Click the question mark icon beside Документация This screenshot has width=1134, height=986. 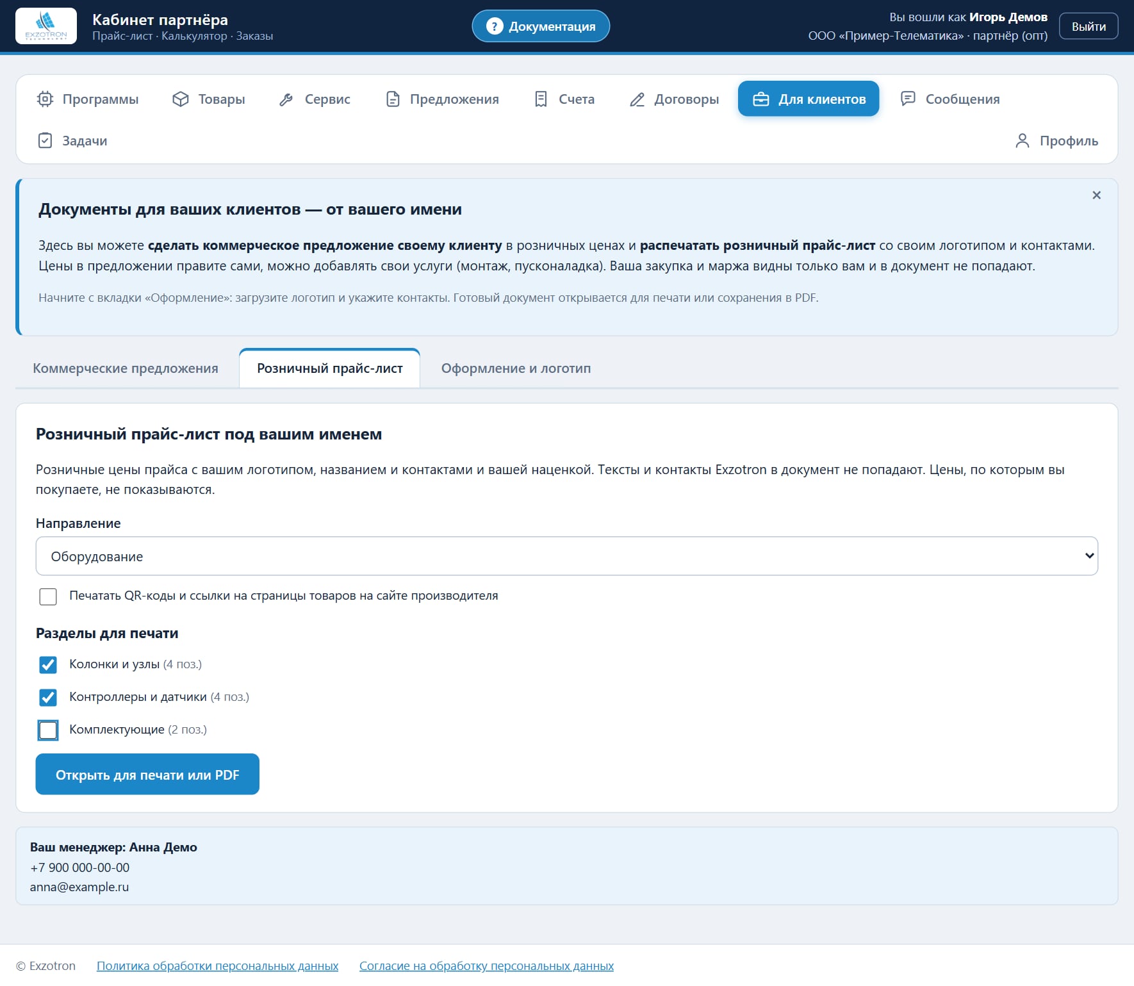[495, 26]
